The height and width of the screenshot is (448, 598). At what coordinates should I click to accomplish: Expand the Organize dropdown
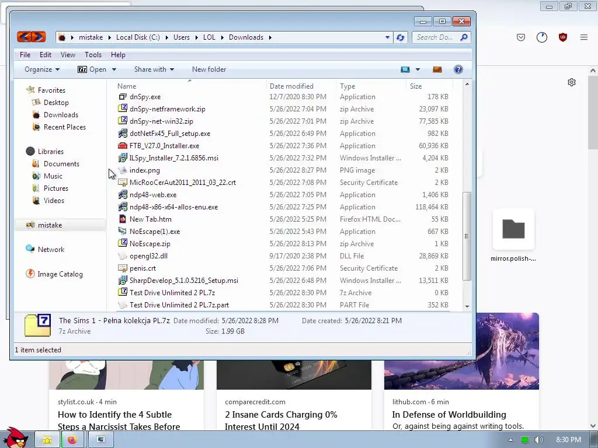coord(42,69)
